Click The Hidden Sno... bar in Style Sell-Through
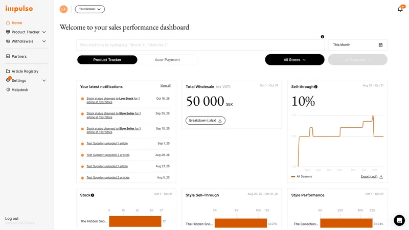 (241, 223)
